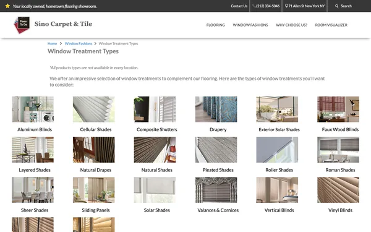Screen dimensions: 371x232
Task: Open the Composite Shutters thumbnail
Action: pyautogui.click(x=155, y=109)
